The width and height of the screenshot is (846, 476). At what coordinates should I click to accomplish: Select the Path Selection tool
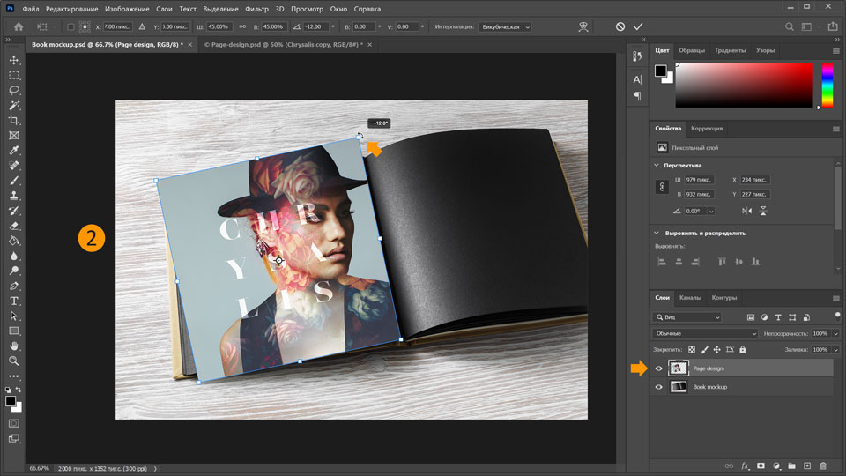(x=14, y=316)
